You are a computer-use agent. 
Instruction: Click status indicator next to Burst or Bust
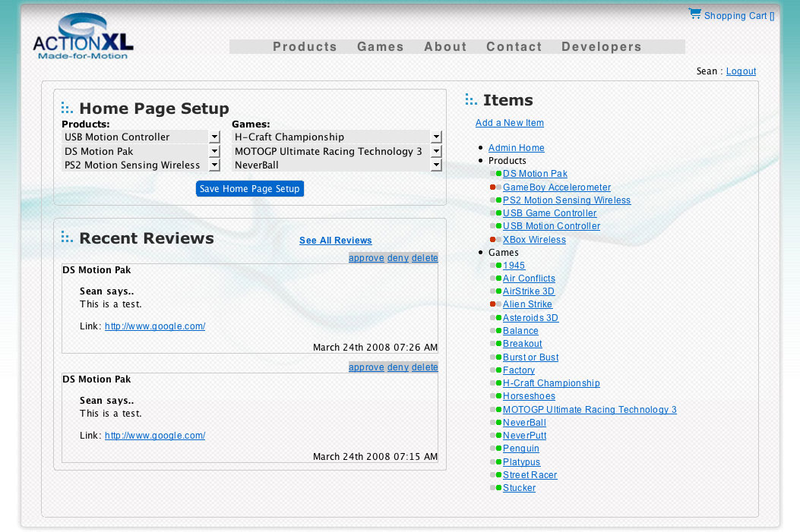496,357
